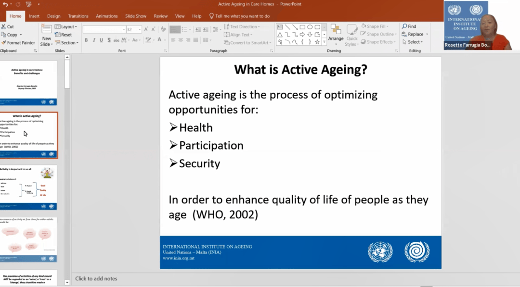
Task: Toggle Italic formatting
Action: point(94,40)
